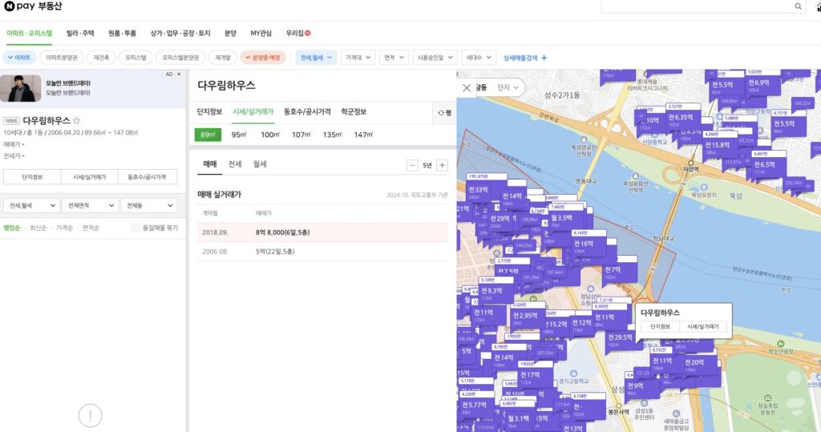Switch to the 월세 price tab
The width and height of the screenshot is (821, 432).
coord(260,164)
